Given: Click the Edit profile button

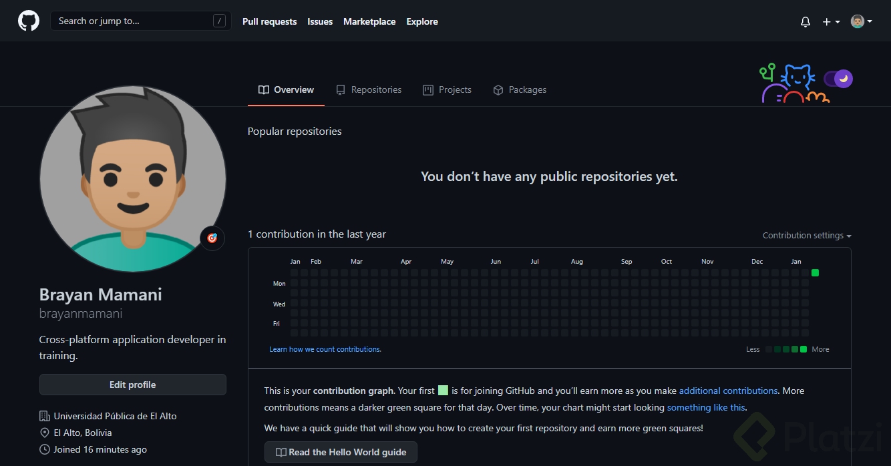Looking at the screenshot, I should tap(133, 385).
